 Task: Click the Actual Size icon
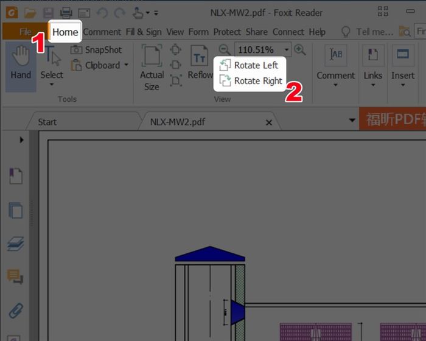(152, 68)
